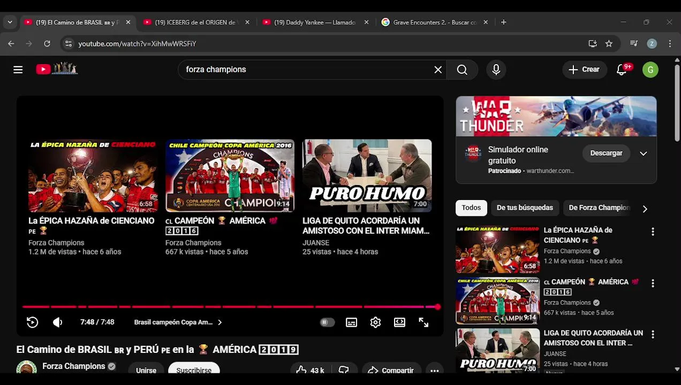Viewport: 681px width, 385px height.
Task: Switch to ICEBERG de el ORIGEN tab
Action: tap(195, 22)
